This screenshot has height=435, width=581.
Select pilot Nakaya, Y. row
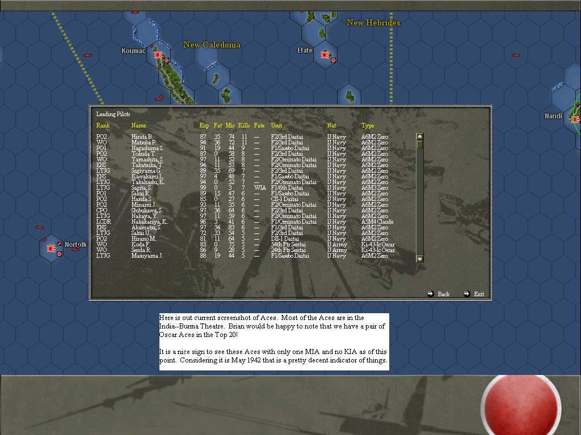coord(242,216)
